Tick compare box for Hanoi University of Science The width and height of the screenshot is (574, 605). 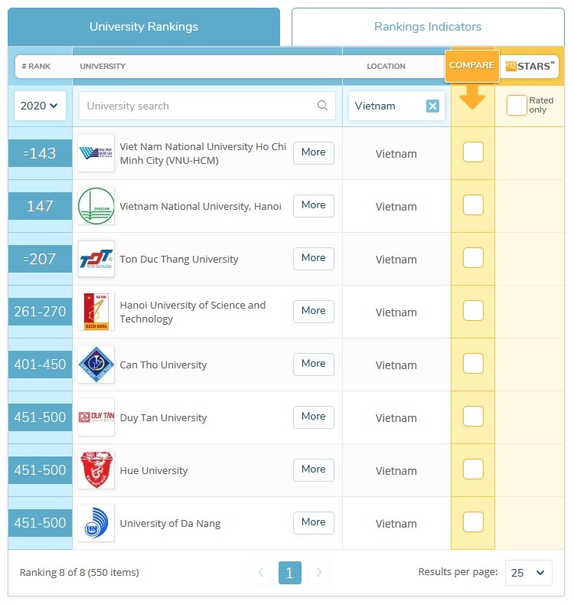[x=473, y=311]
